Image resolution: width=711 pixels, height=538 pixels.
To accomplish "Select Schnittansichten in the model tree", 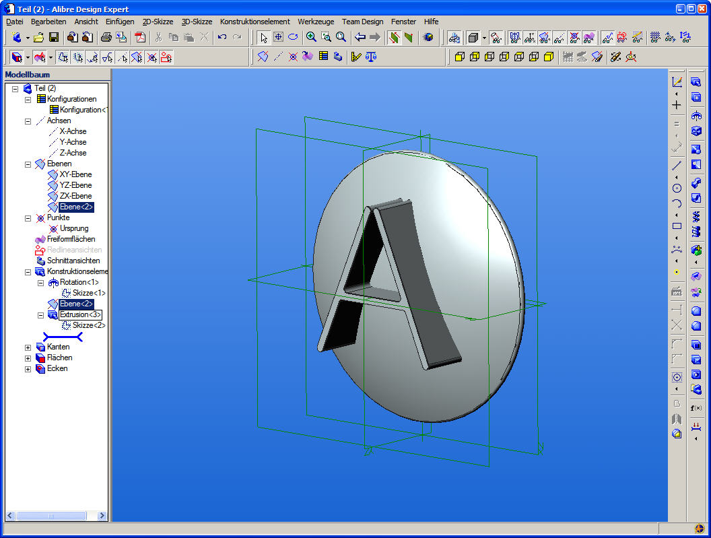I will coord(73,261).
